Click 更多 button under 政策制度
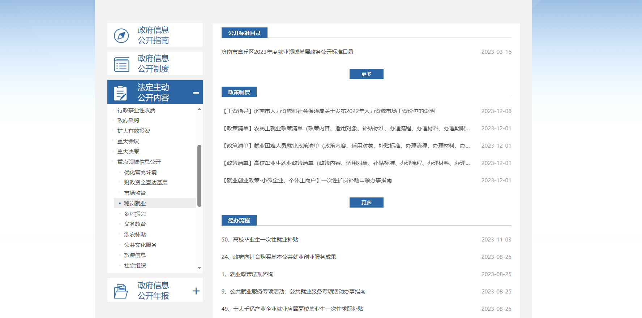Viewport: 642px width, 318px height. pos(366,202)
